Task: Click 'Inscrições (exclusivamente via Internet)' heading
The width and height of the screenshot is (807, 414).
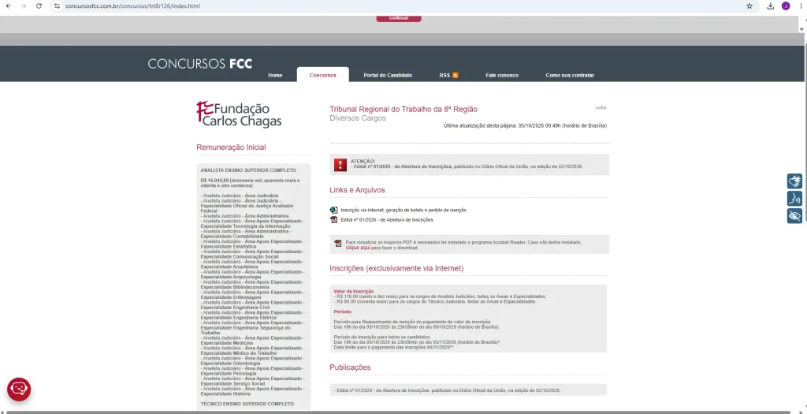Action: (397, 268)
